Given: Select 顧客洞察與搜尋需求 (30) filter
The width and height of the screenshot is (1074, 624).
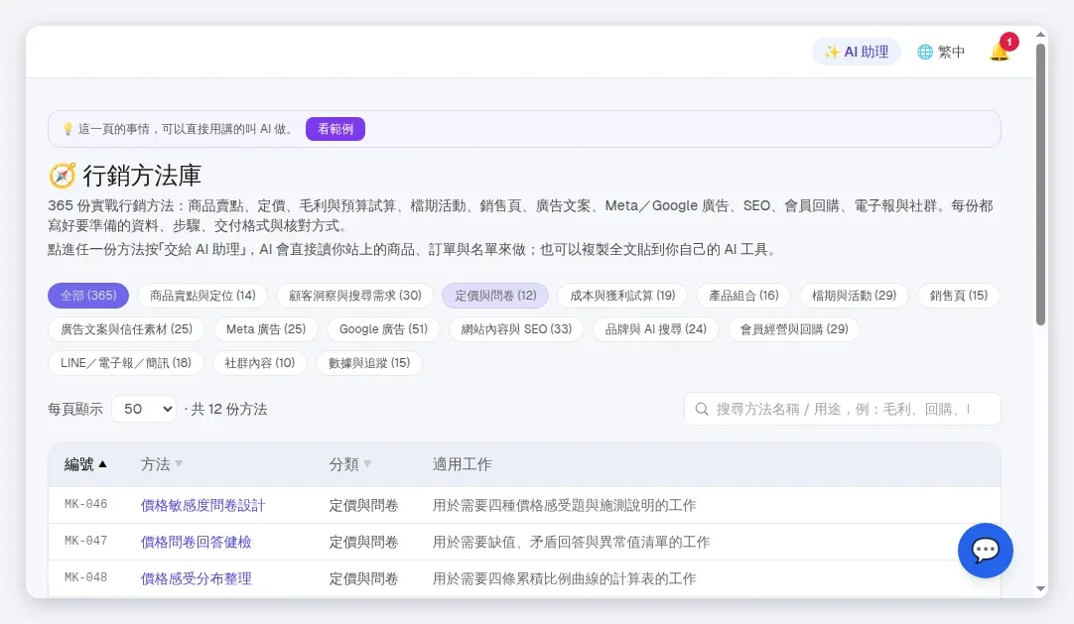Looking at the screenshot, I should 354,296.
